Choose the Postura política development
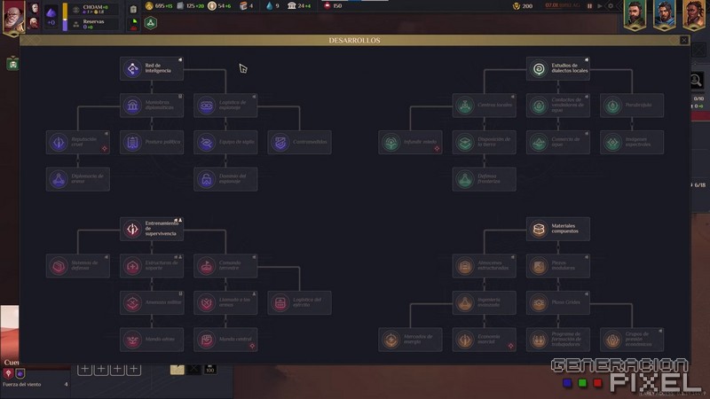 (x=152, y=142)
